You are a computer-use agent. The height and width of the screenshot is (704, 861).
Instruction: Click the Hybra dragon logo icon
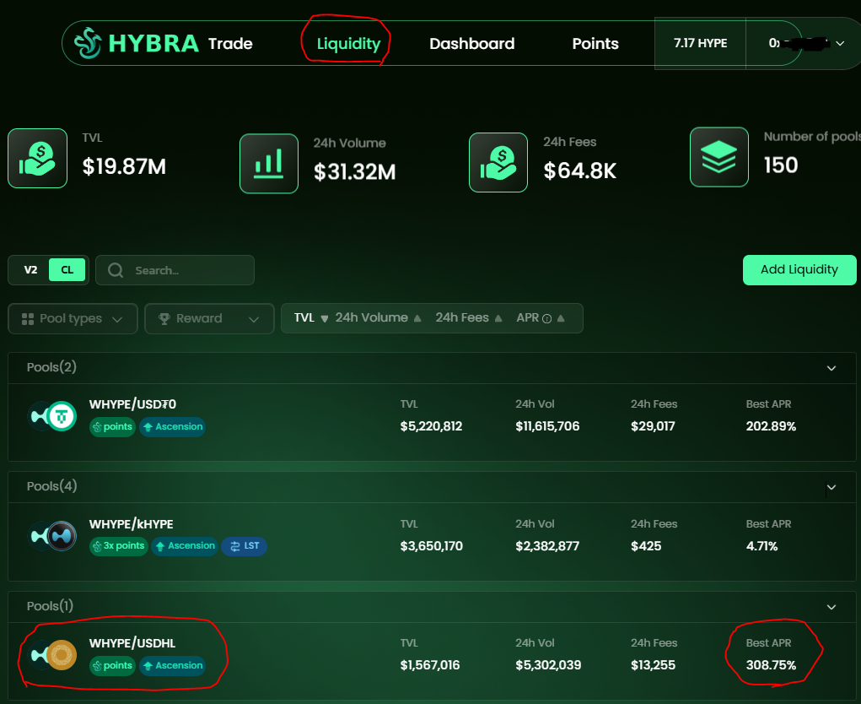tap(88, 43)
